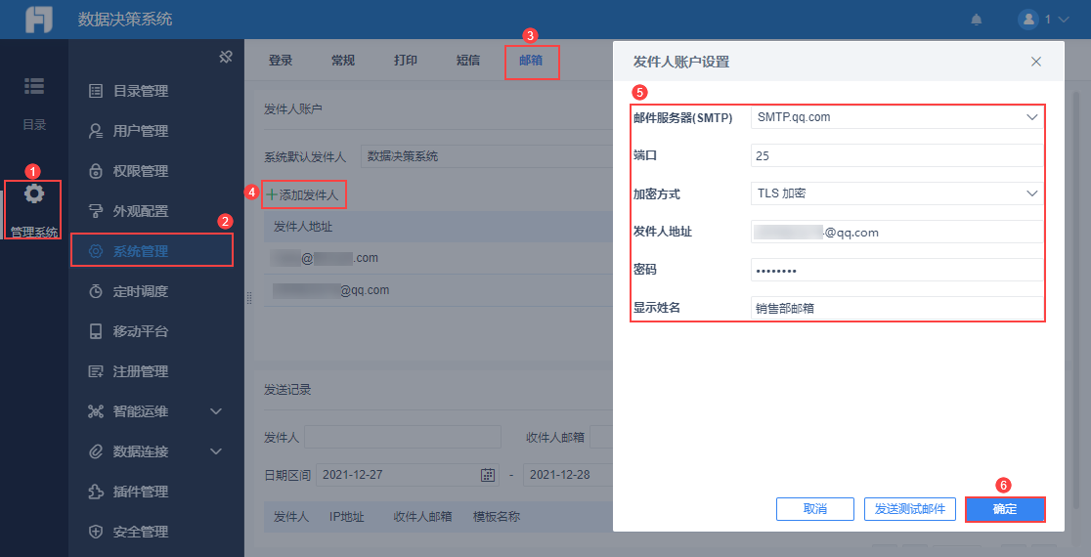This screenshot has height=557, width=1091.
Task: Click the 目录管理 icon
Action: coord(96,91)
